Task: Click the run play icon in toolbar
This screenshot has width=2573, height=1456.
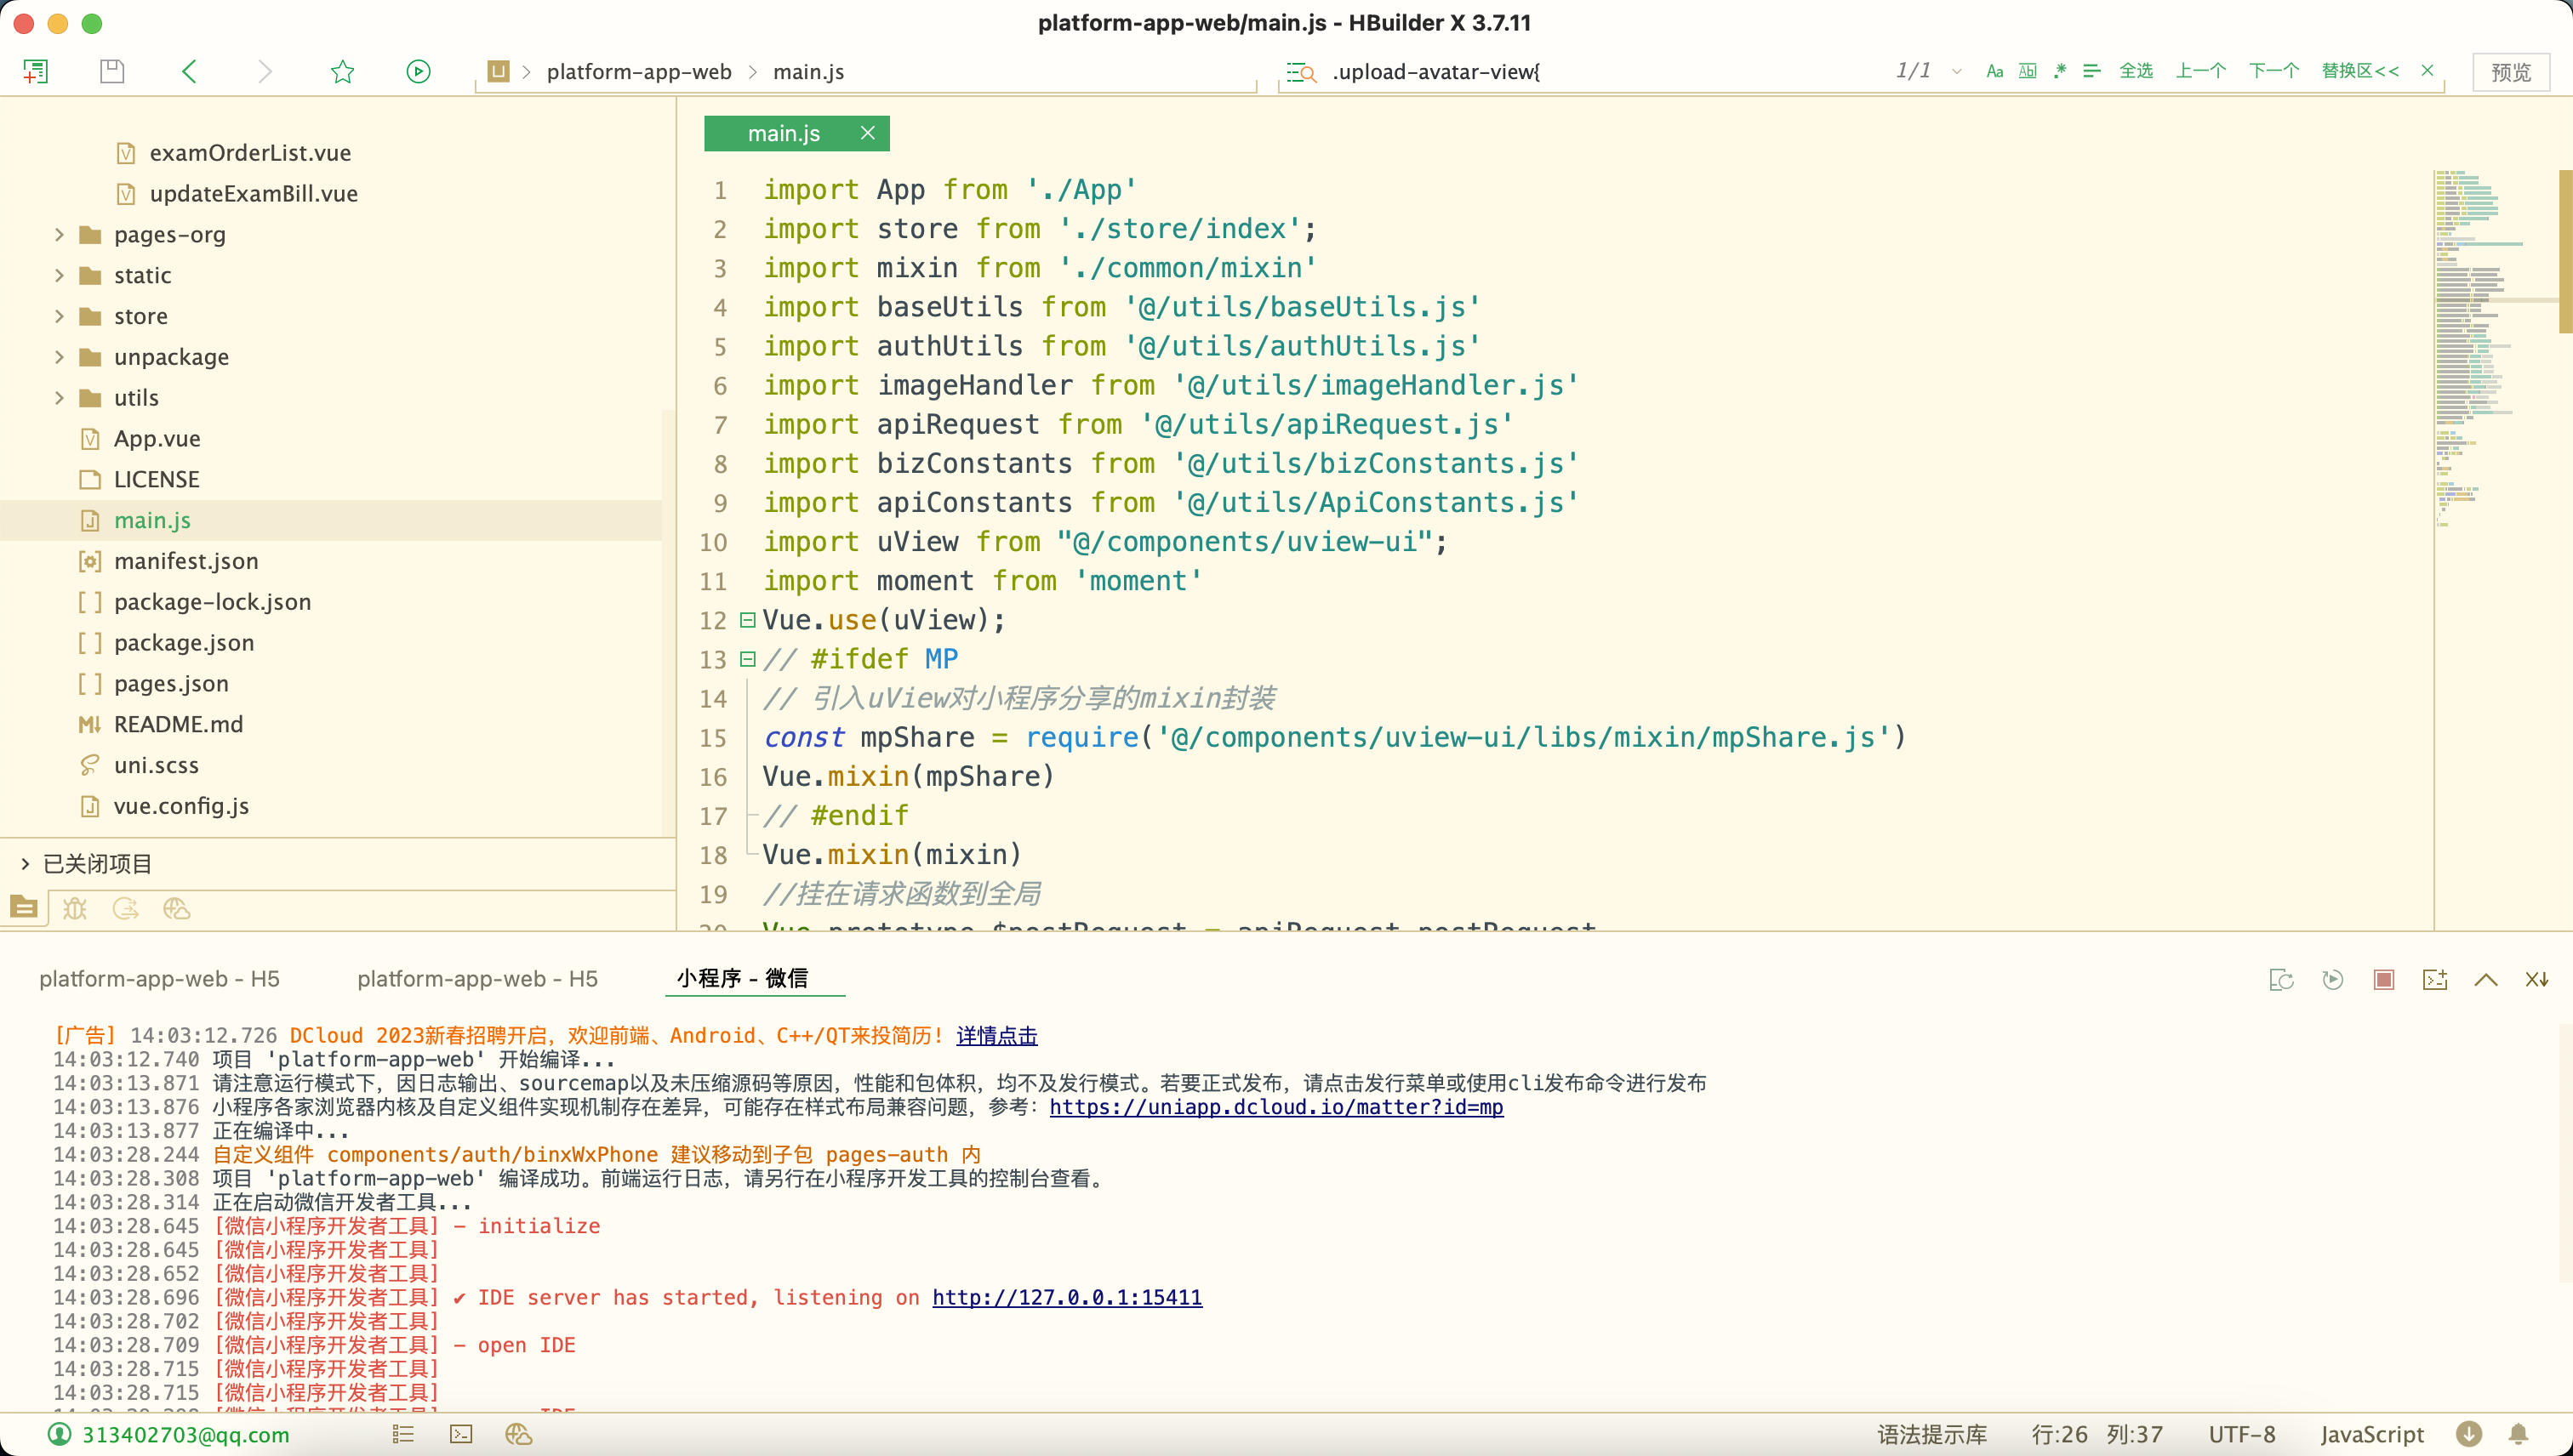Action: tap(418, 71)
